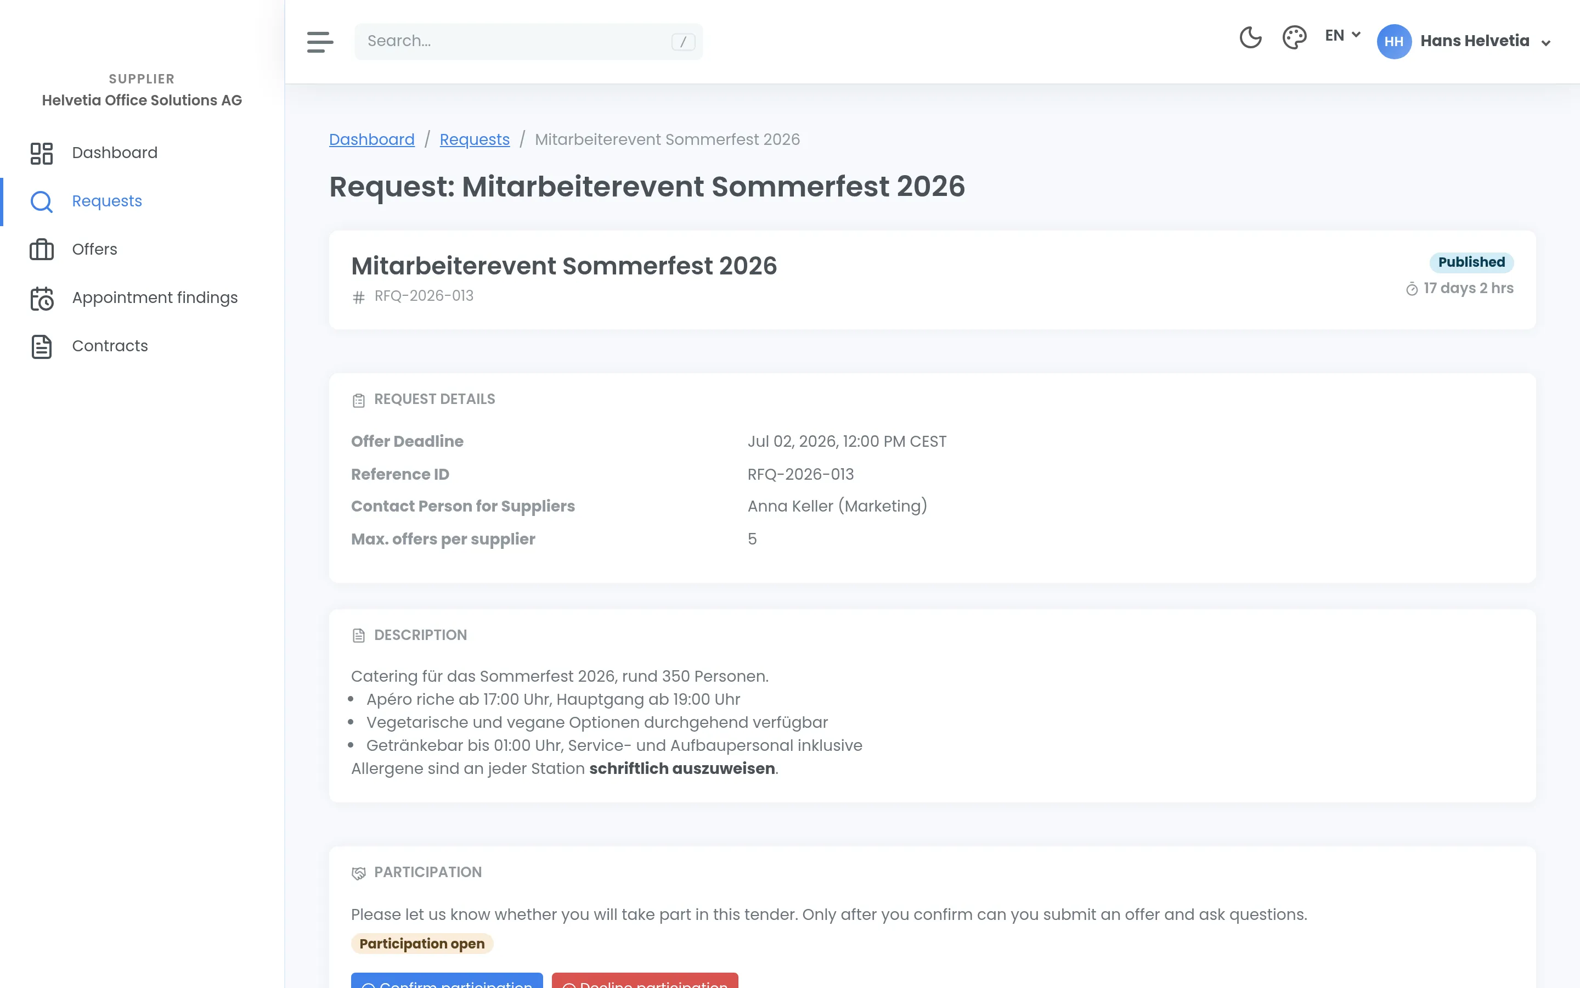1580x988 pixels.
Task: Click the Participation handshake icon
Action: pos(358,873)
